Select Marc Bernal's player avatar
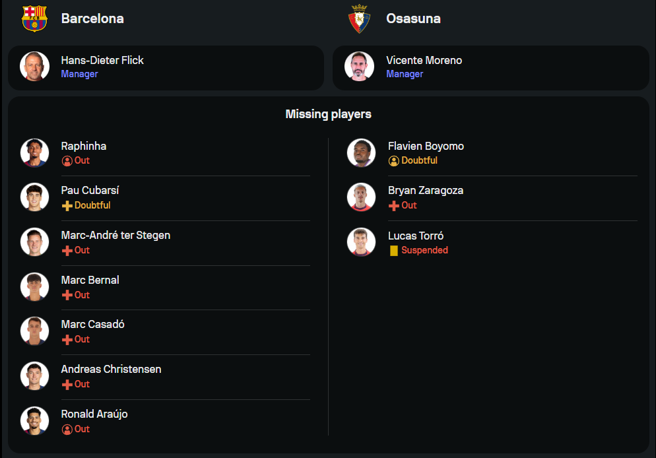The height and width of the screenshot is (458, 656). (34, 287)
